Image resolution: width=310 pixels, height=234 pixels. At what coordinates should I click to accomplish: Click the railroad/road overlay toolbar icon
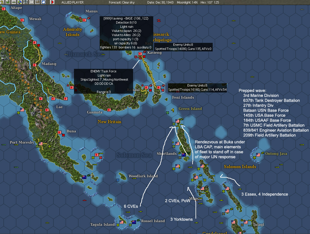point(38,2)
